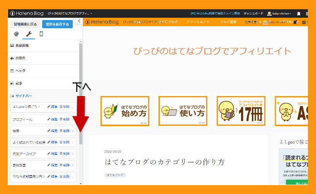316x194 pixels.
Task: Grab drag handle of よしproで稼ごう！ module
Action: (x=73, y=108)
